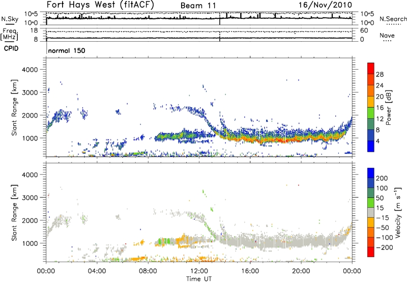This screenshot has width=407, height=282.
Task: Click the 'Beam 11' label
Action: point(198,6)
